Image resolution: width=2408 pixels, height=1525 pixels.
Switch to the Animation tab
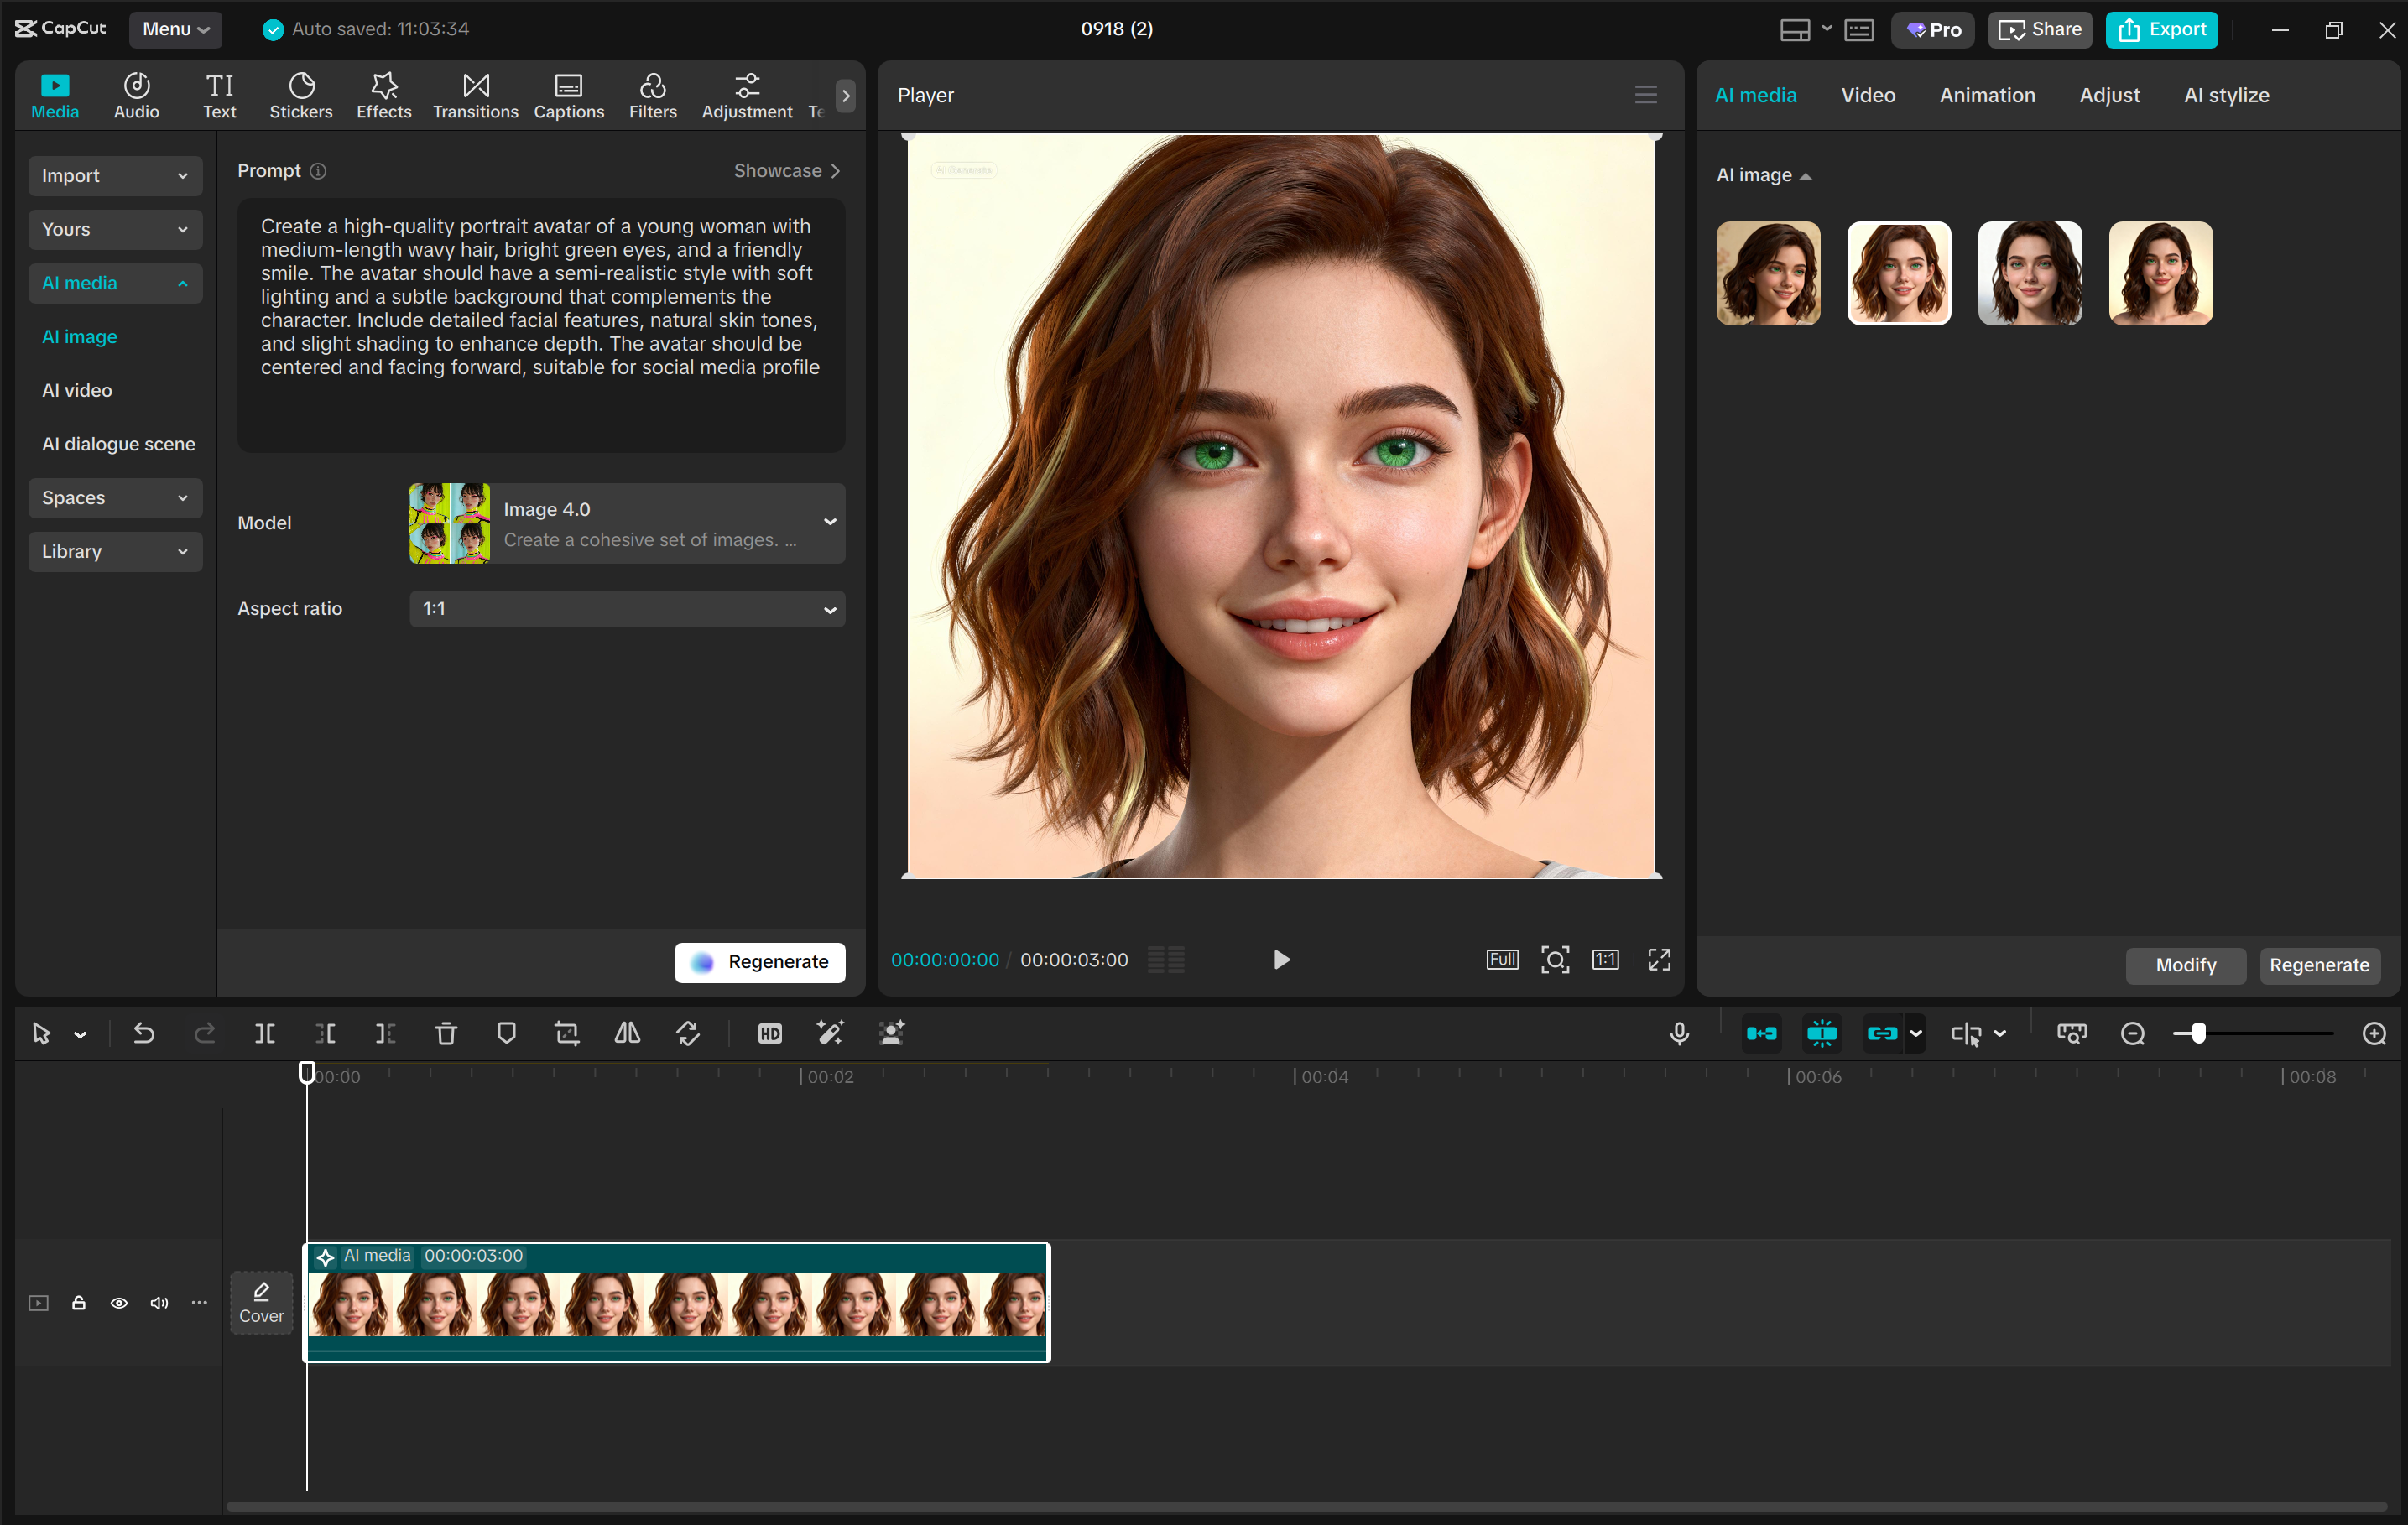1987,95
